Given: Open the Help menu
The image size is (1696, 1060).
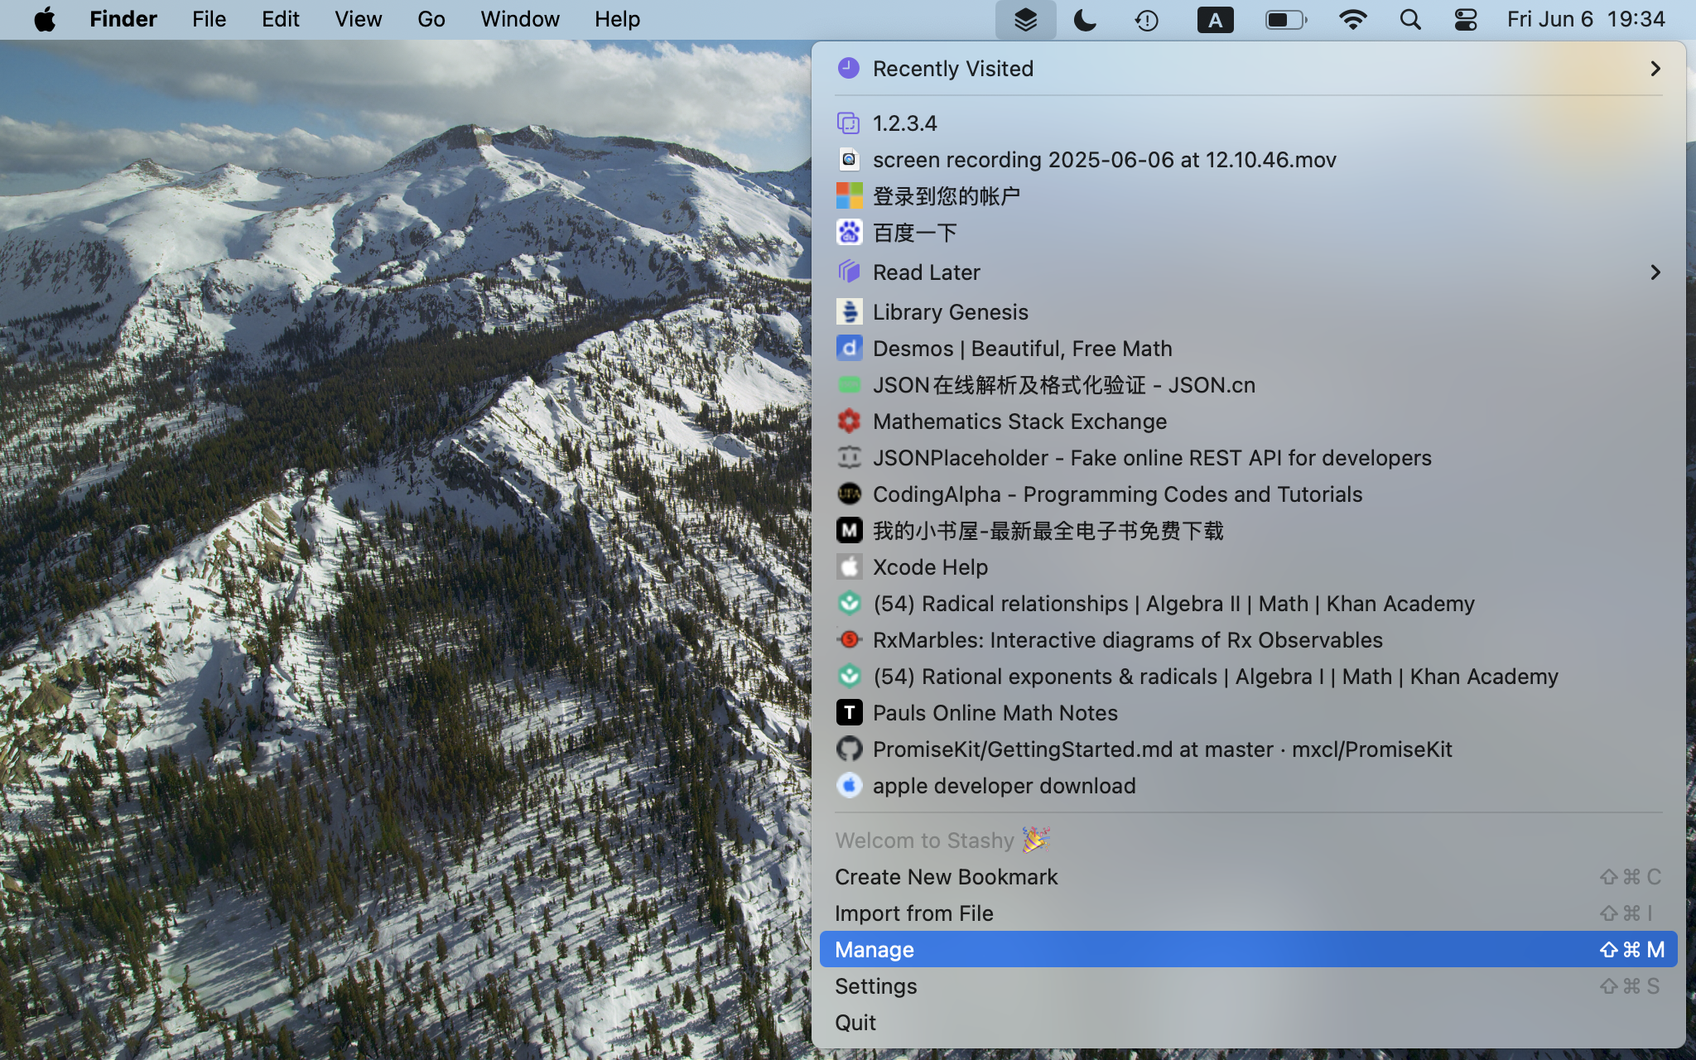Looking at the screenshot, I should 617,19.
